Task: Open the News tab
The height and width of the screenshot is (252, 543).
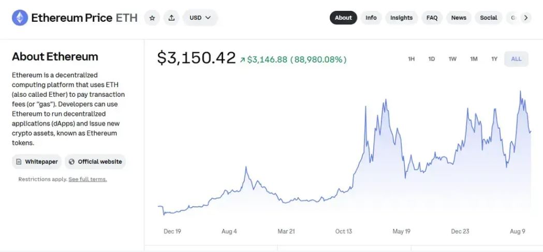Action: pos(459,18)
